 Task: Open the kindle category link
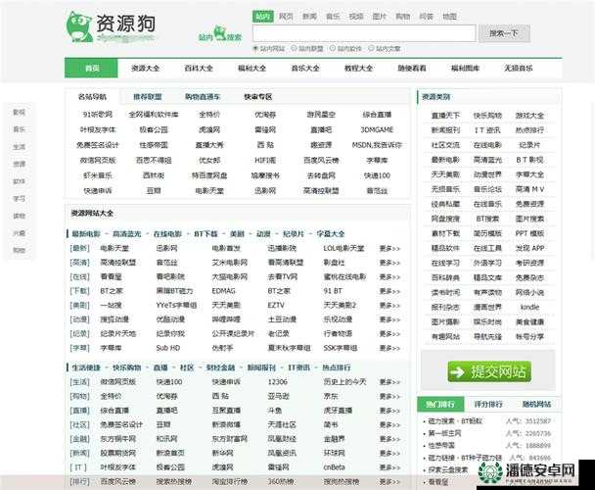529,307
